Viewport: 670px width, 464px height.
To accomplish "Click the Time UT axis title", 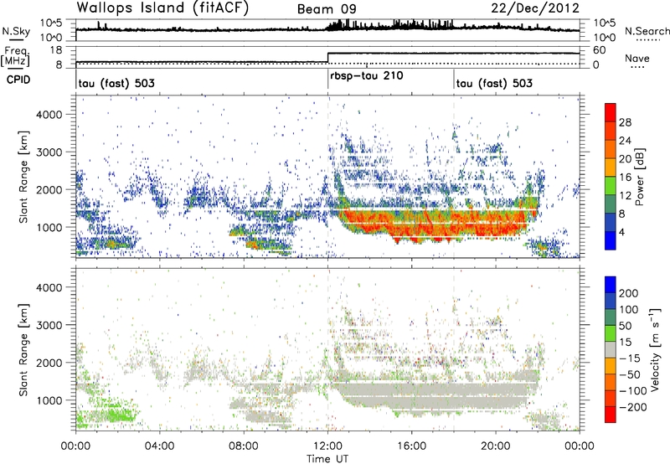I will pos(327,459).
